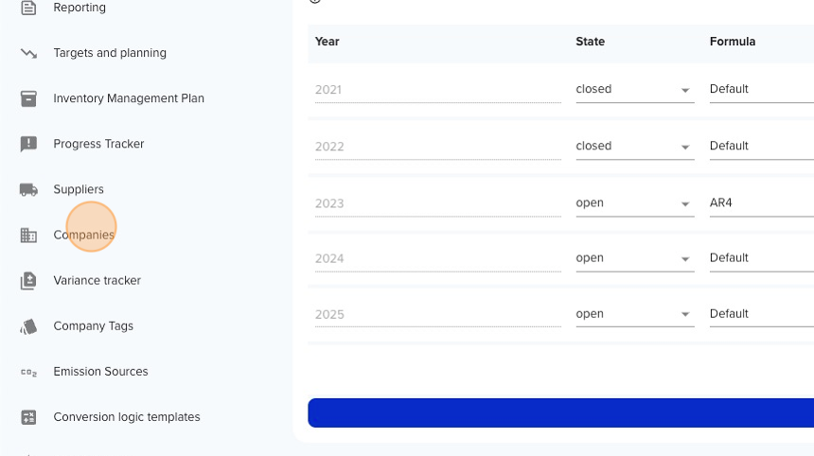Open Conversion logic templates link

tap(127, 417)
